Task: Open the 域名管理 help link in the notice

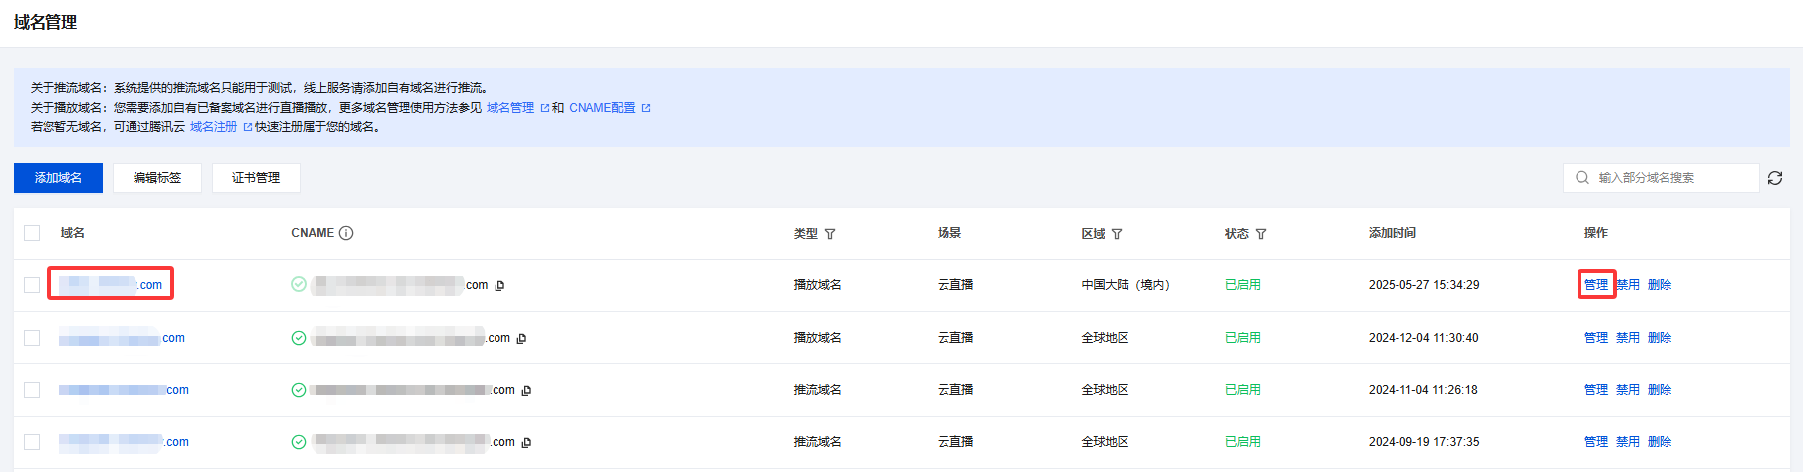Action: pyautogui.click(x=510, y=108)
